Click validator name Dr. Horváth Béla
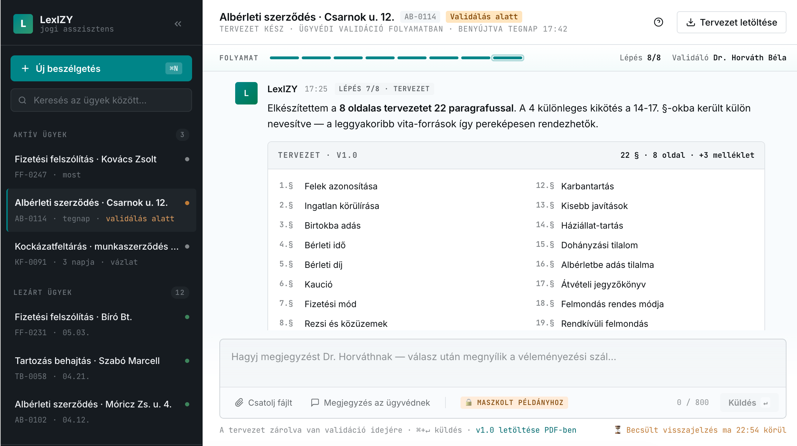This screenshot has height=446, width=797. tap(750, 58)
